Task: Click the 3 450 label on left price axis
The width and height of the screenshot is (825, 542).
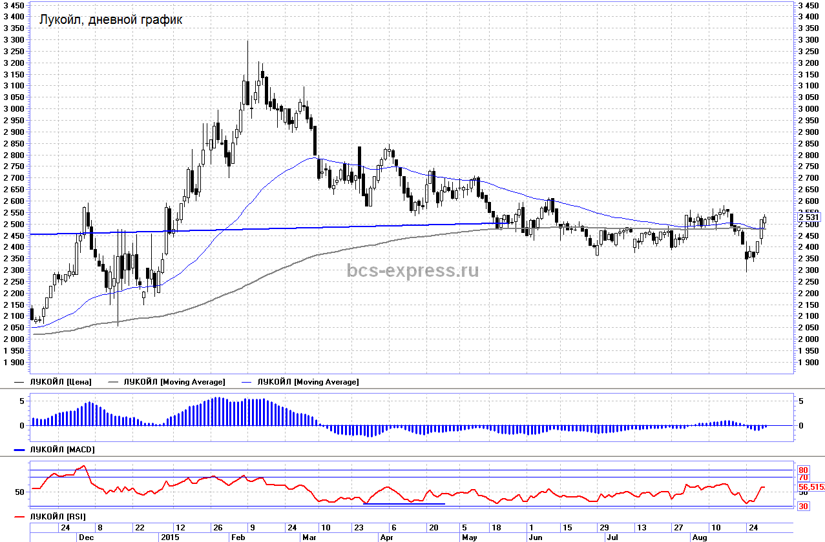Action: point(14,5)
